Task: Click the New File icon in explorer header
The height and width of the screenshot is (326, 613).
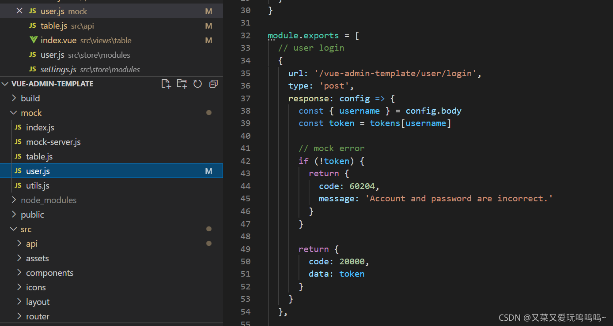Action: (166, 84)
